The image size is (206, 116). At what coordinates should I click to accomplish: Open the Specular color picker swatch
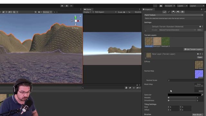click(184, 95)
